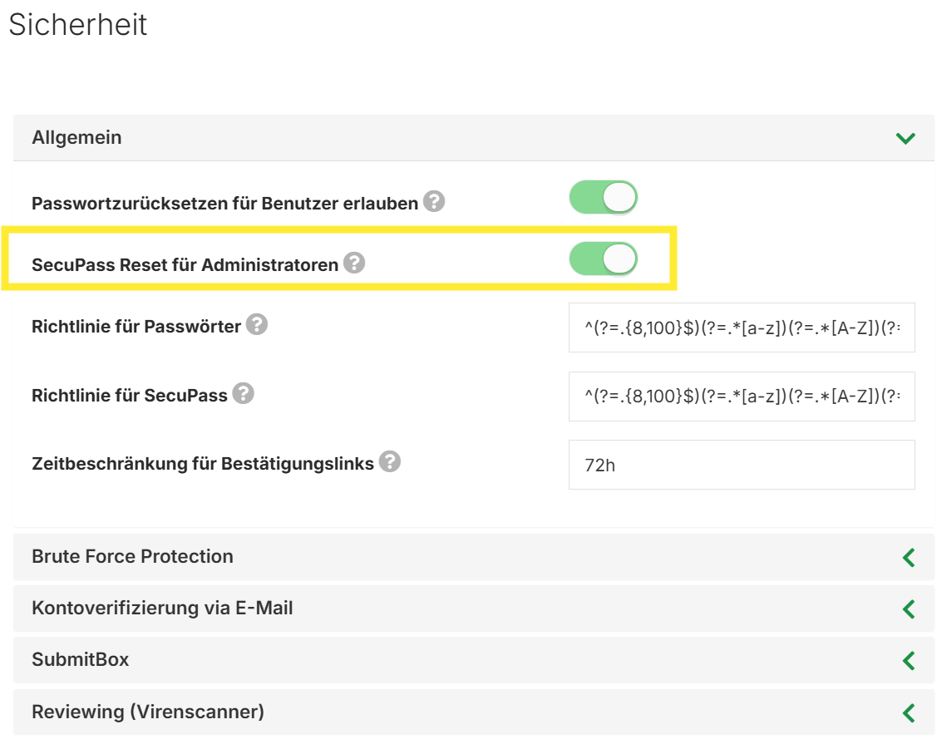Expand Reviewing (Virenscanner) using its chevron
The height and width of the screenshot is (749, 942).
908,712
